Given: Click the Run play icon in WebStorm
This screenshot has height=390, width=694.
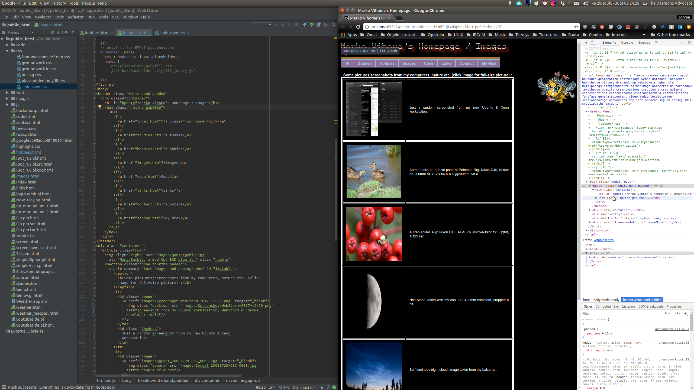Looking at the screenshot, I should (x=276, y=25).
